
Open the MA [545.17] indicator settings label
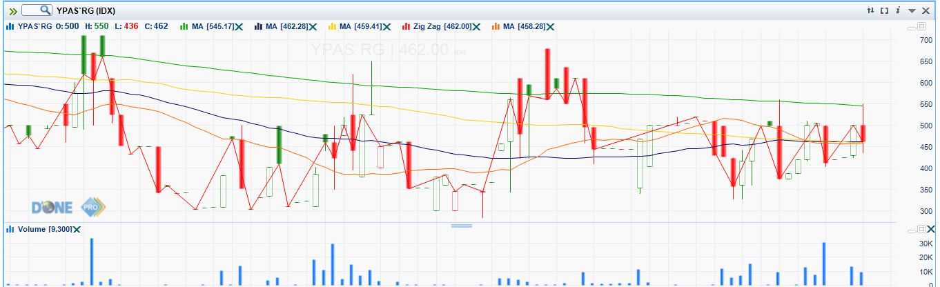click(213, 26)
